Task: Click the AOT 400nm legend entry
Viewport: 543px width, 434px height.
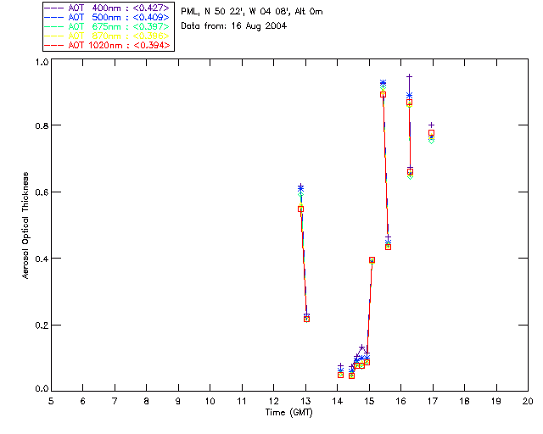Action: [x=107, y=8]
